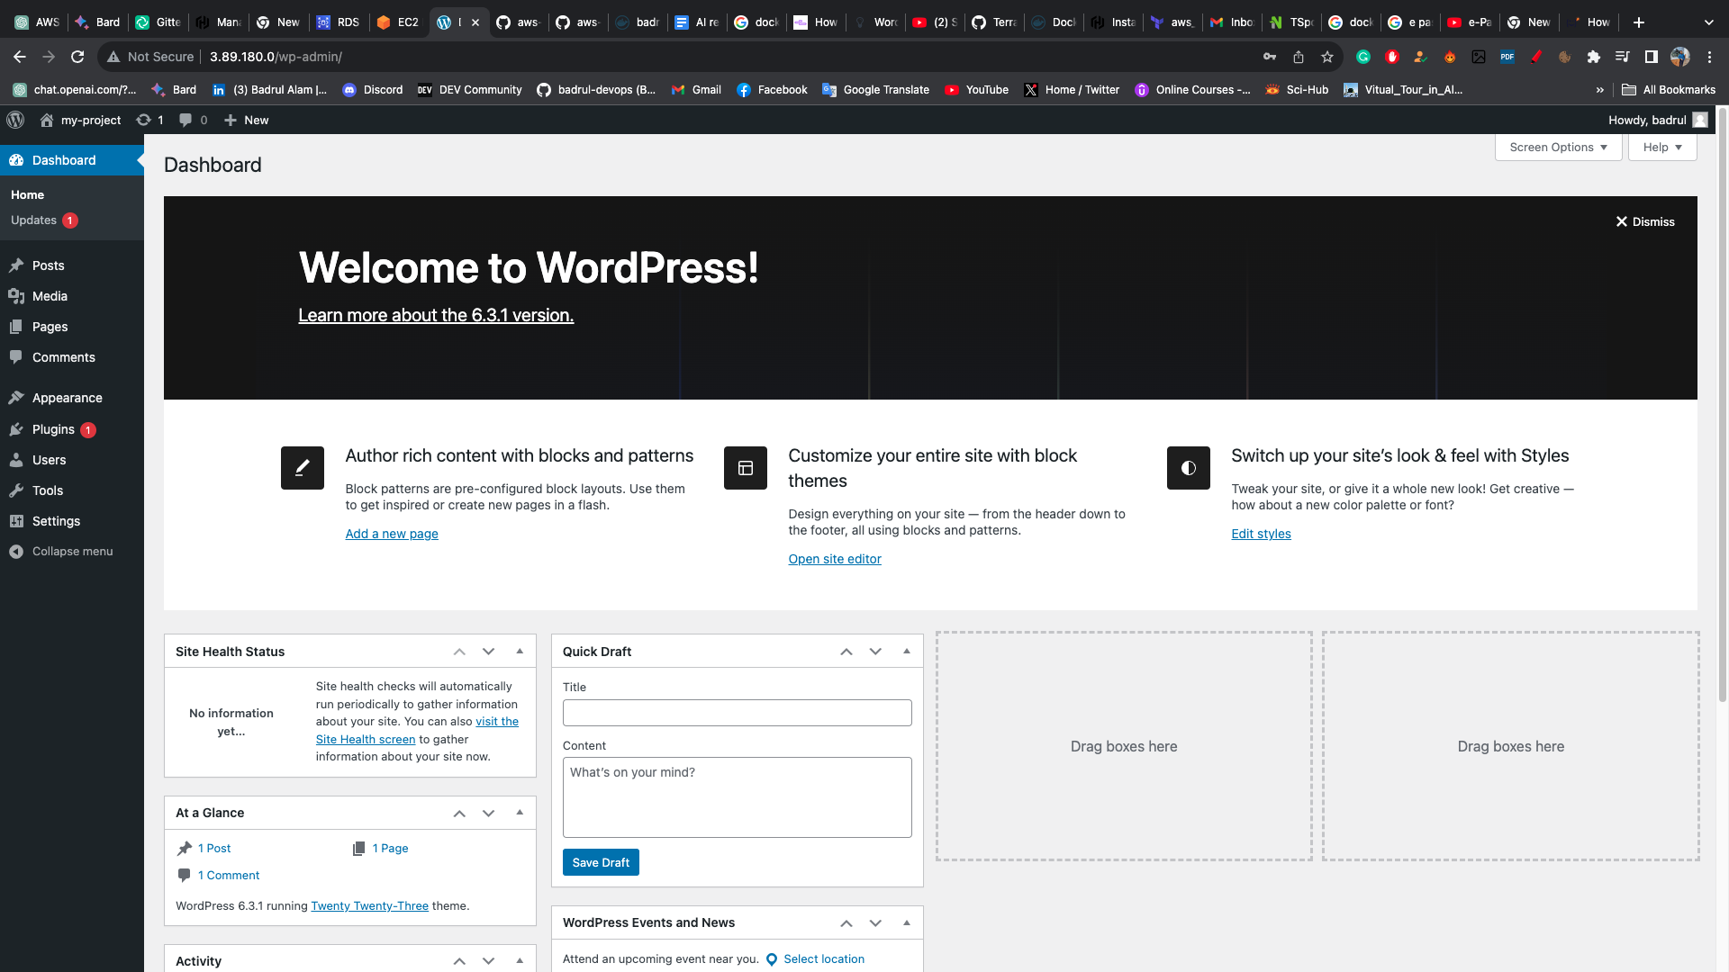Open the Help dropdown tab
The image size is (1729, 972).
[x=1661, y=148]
